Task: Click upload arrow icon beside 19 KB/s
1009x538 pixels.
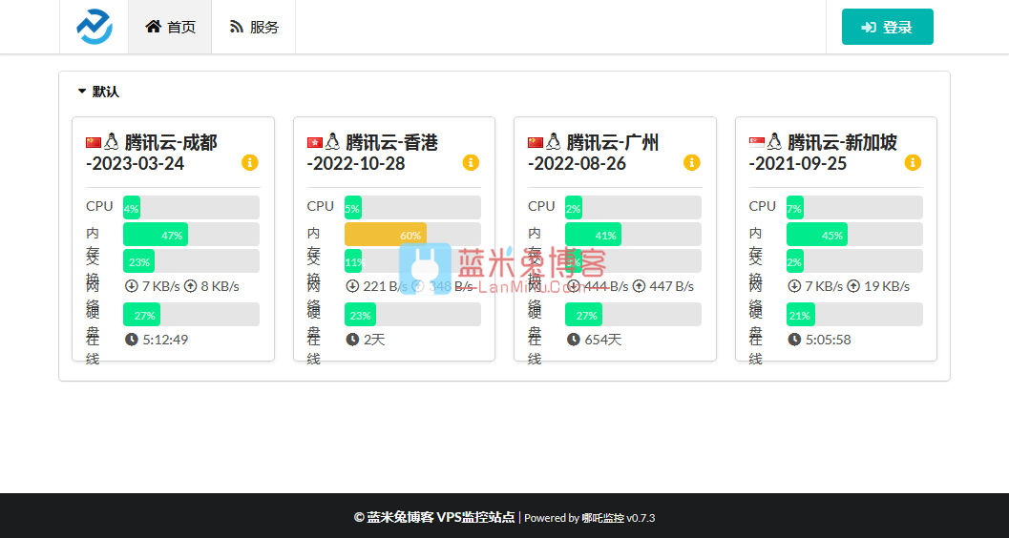Action: pyautogui.click(x=853, y=286)
